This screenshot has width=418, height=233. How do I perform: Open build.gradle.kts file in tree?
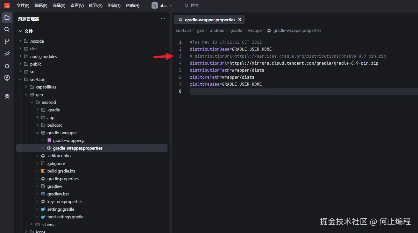[61, 171]
